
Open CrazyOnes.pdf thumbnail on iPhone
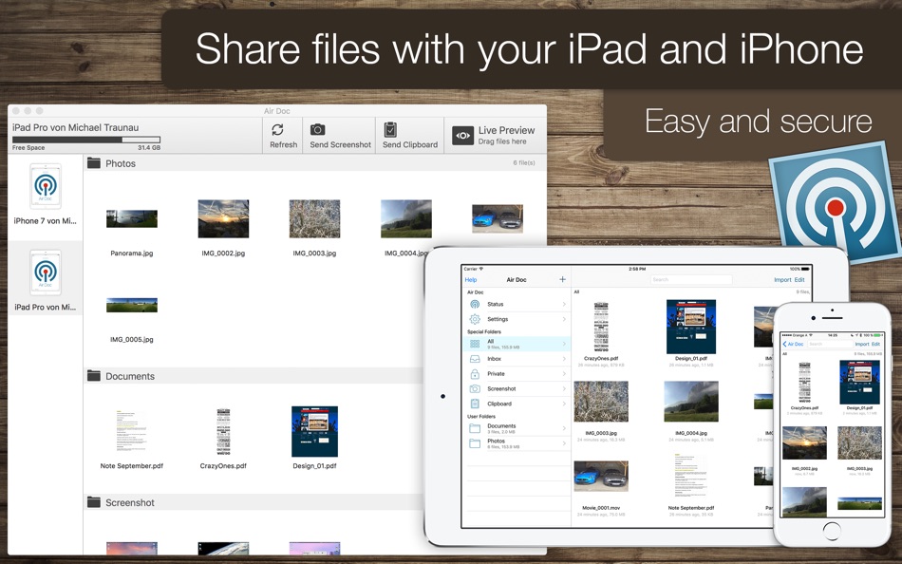[804, 382]
